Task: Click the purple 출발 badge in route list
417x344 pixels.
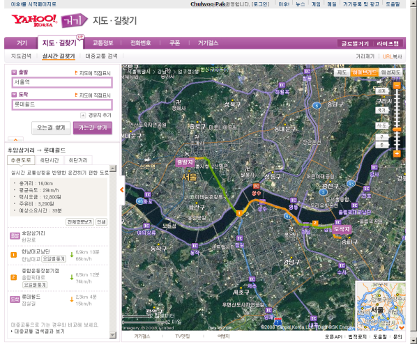Action: point(15,235)
